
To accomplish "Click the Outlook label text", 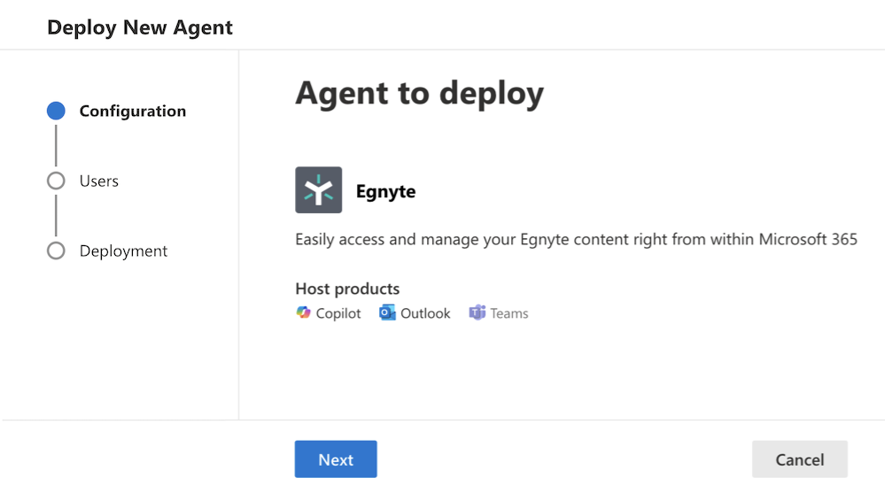I will (x=425, y=313).
